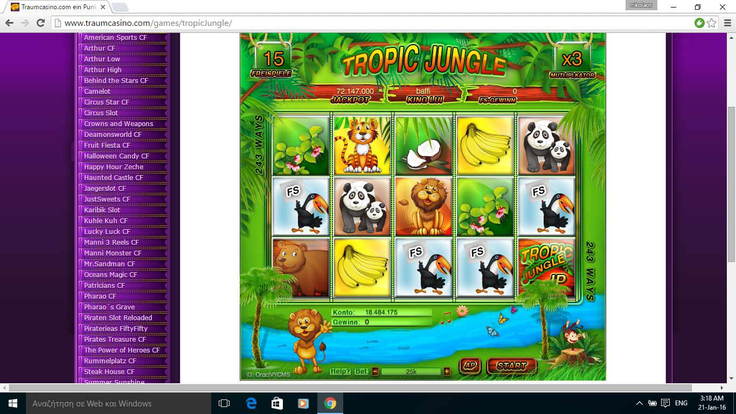The width and height of the screenshot is (736, 414).
Task: Reload the page with refresh icon
Action: [40, 23]
